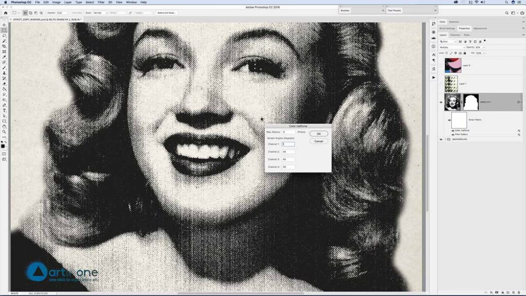Hide the BACKGROUND group
Screen dimensions: 526x296
pyautogui.click(x=441, y=139)
